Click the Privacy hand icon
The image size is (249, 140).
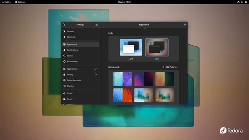coord(65,74)
